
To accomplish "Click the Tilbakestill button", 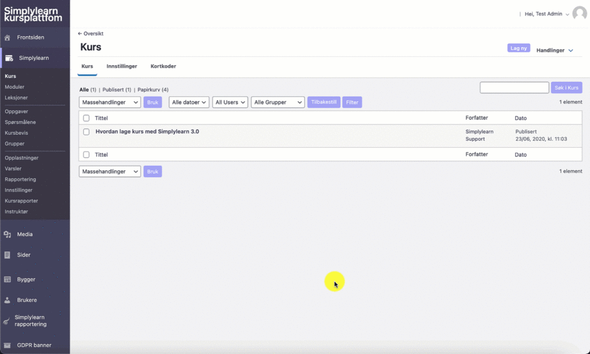I will coord(324,102).
